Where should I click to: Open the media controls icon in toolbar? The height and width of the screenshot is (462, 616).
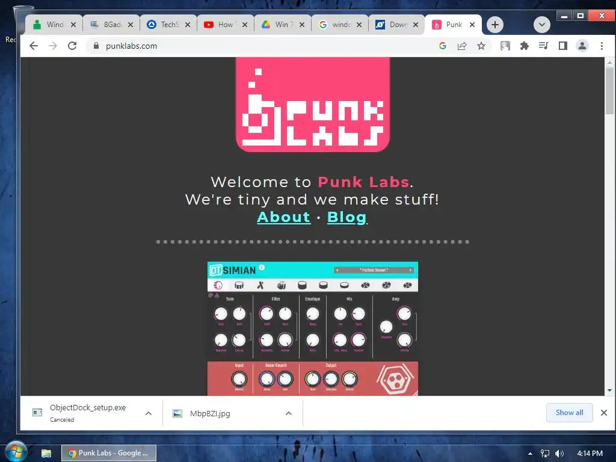point(544,46)
